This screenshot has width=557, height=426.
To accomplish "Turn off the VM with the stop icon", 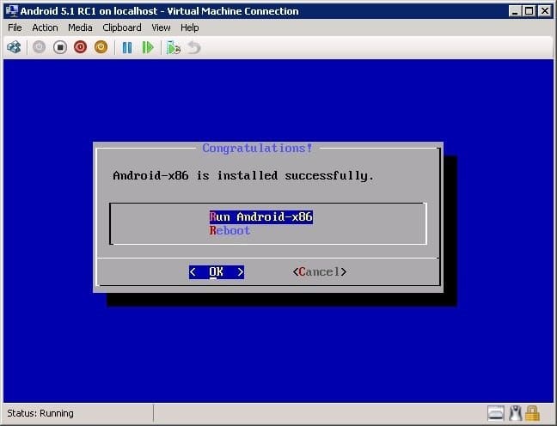I will click(60, 47).
